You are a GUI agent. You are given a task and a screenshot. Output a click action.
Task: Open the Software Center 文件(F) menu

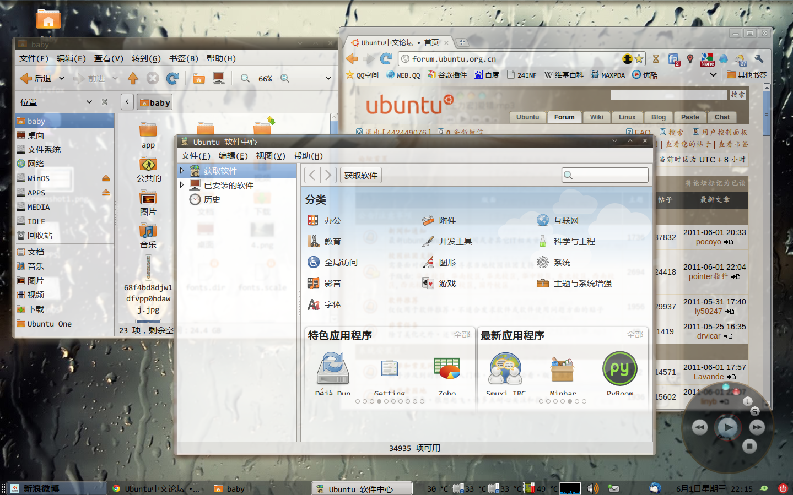(196, 156)
